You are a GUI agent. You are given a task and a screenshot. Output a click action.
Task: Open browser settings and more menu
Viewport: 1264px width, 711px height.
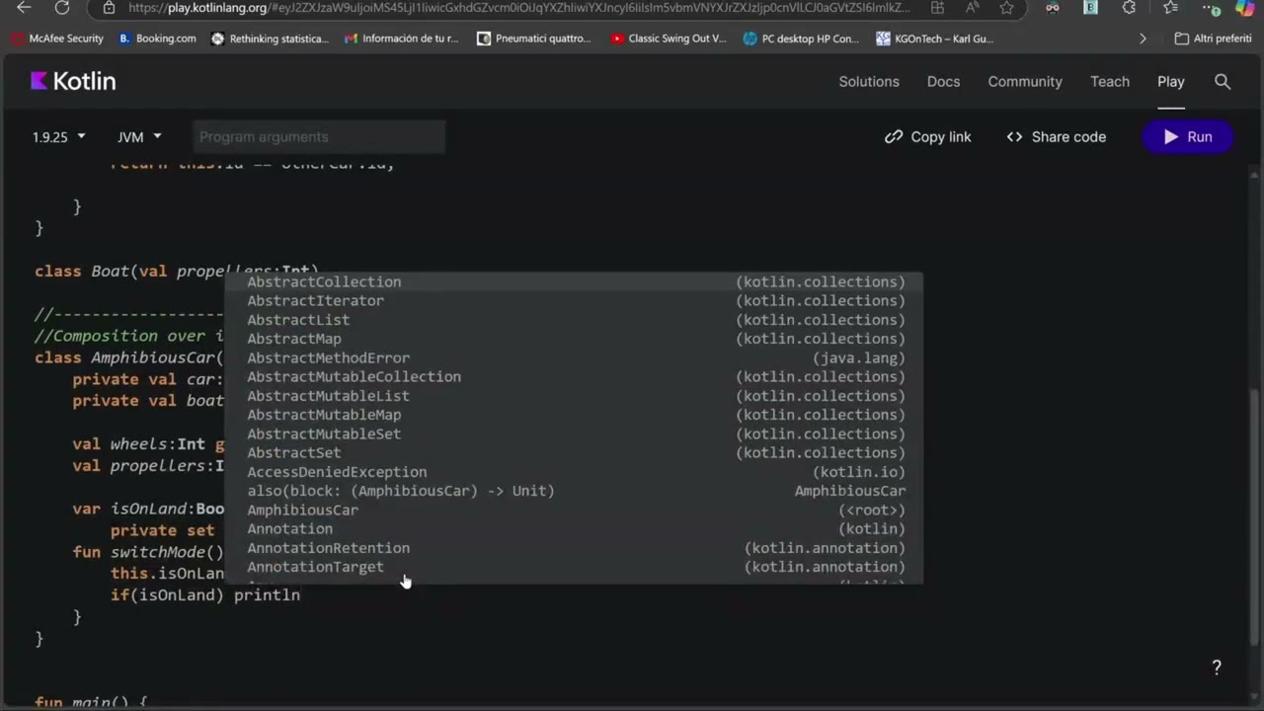1211,8
